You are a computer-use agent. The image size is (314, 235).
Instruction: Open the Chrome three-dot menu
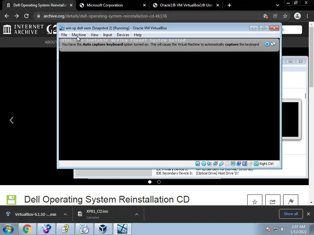[307, 16]
